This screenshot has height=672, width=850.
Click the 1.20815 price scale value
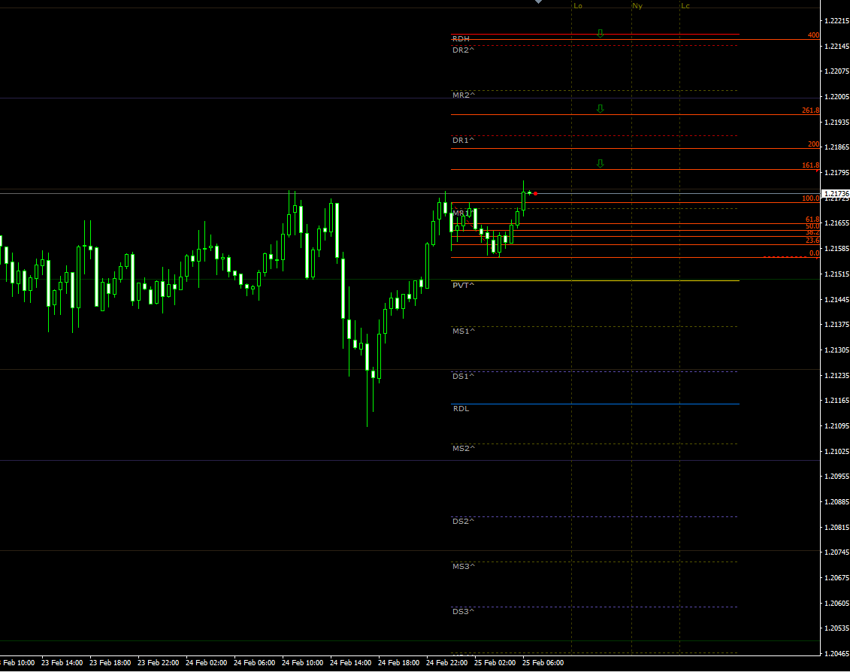836,527
